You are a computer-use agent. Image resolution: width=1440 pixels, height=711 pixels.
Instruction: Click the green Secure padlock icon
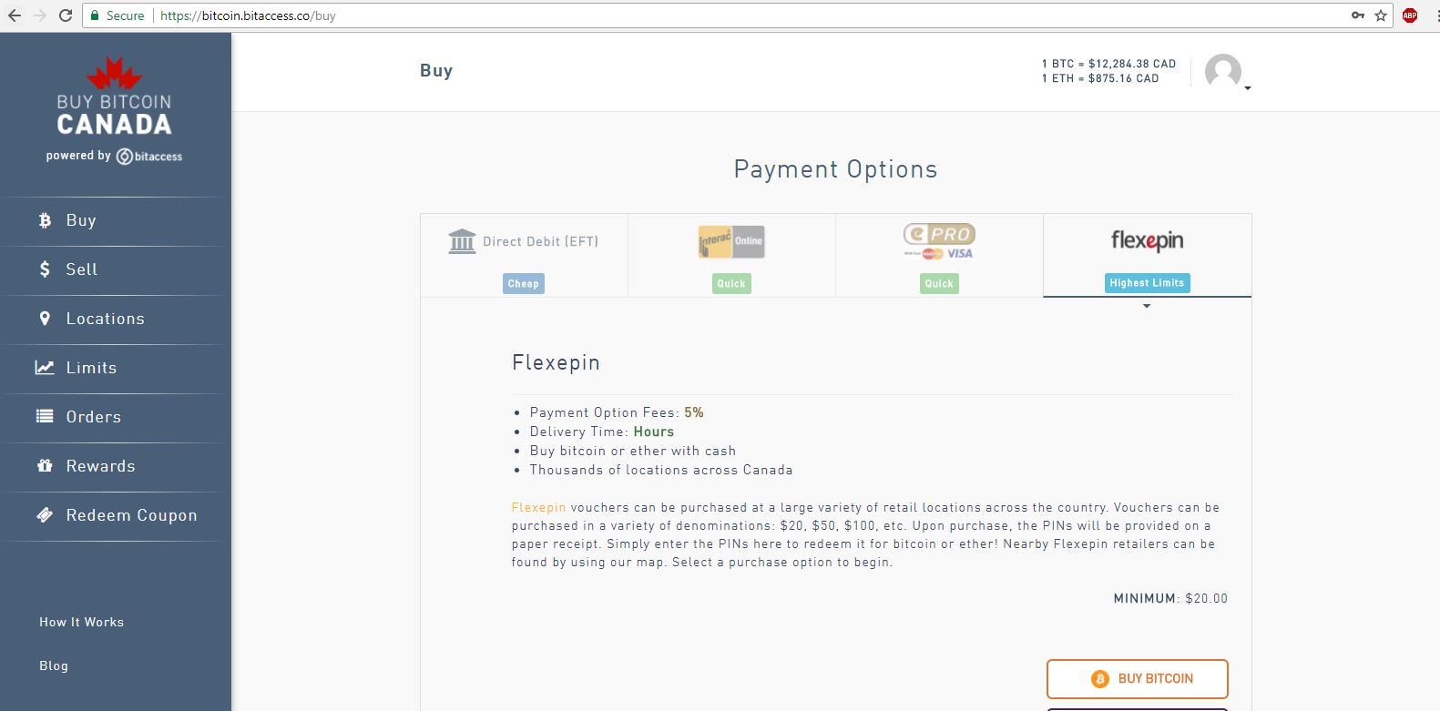click(95, 15)
